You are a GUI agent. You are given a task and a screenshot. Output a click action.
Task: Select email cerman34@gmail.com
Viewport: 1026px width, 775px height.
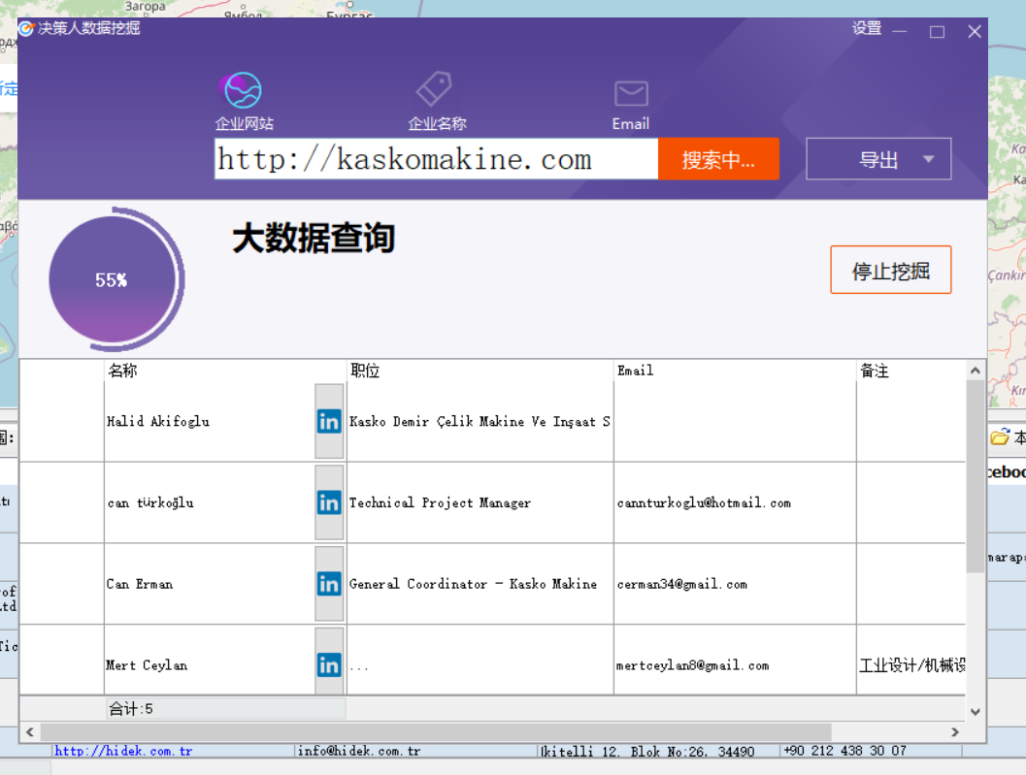click(681, 583)
